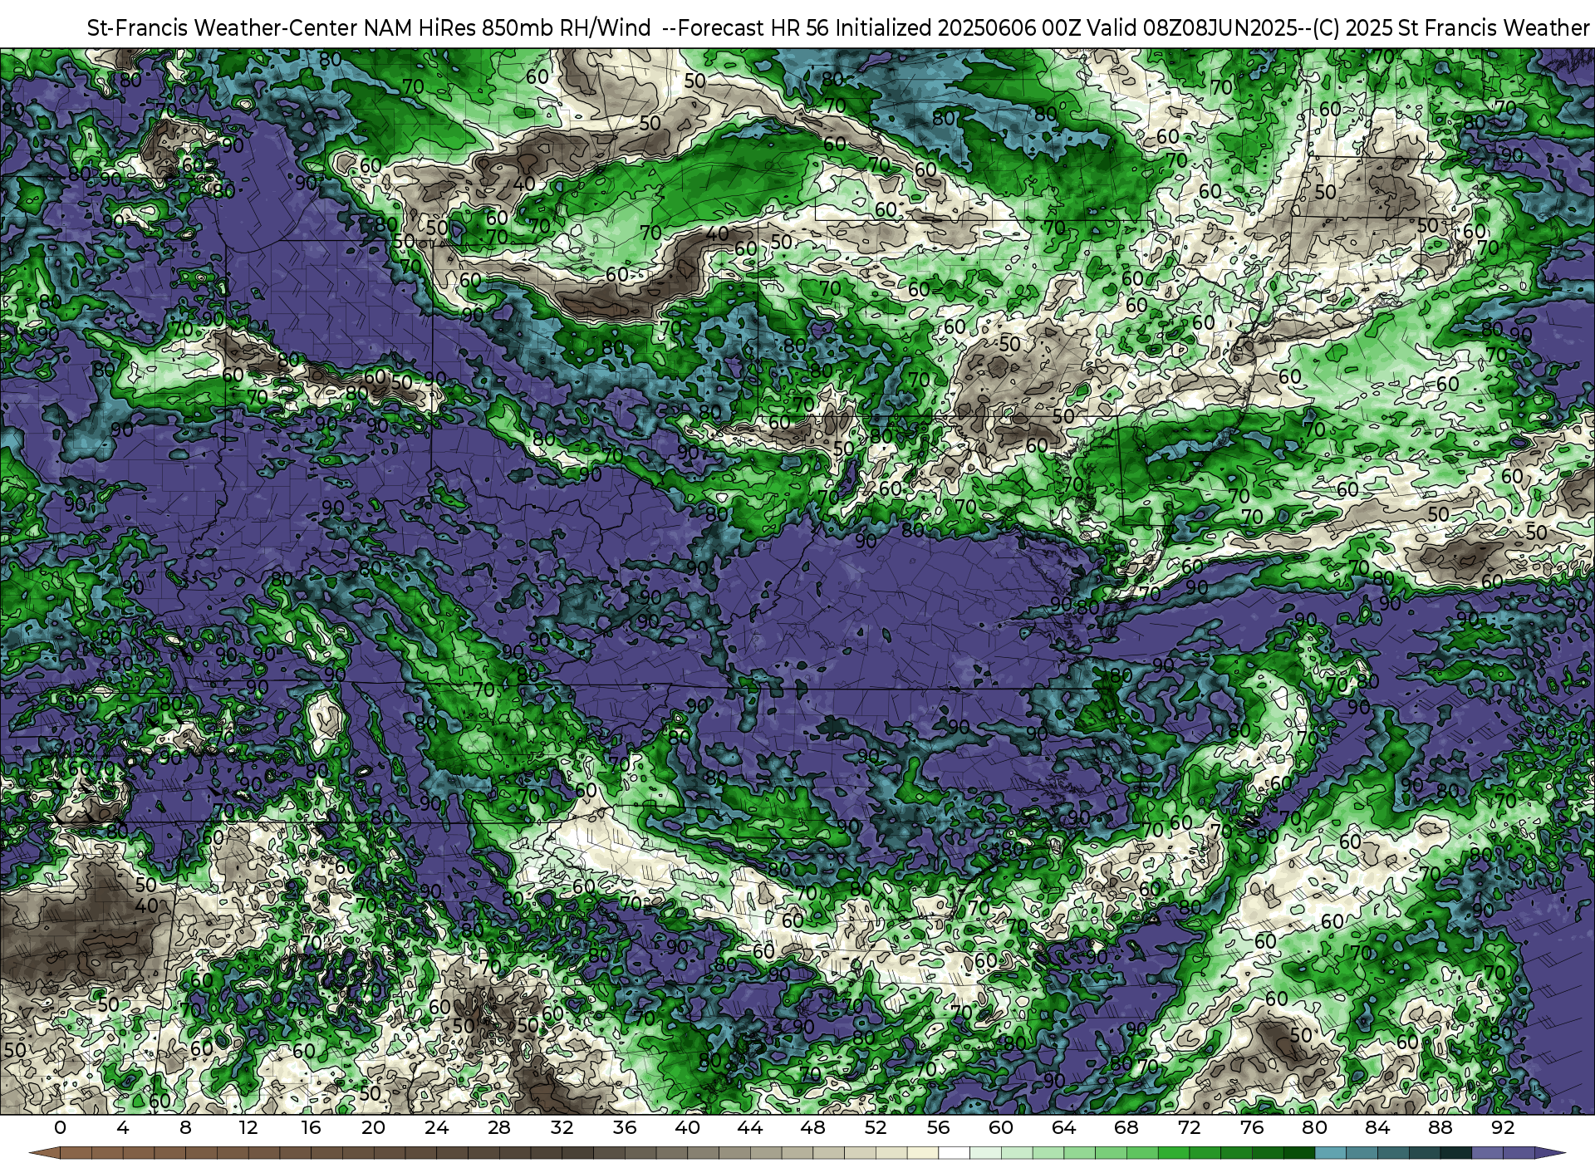This screenshot has width=1595, height=1163.
Task: Click the colorbar label '32'
Action: (x=562, y=1127)
